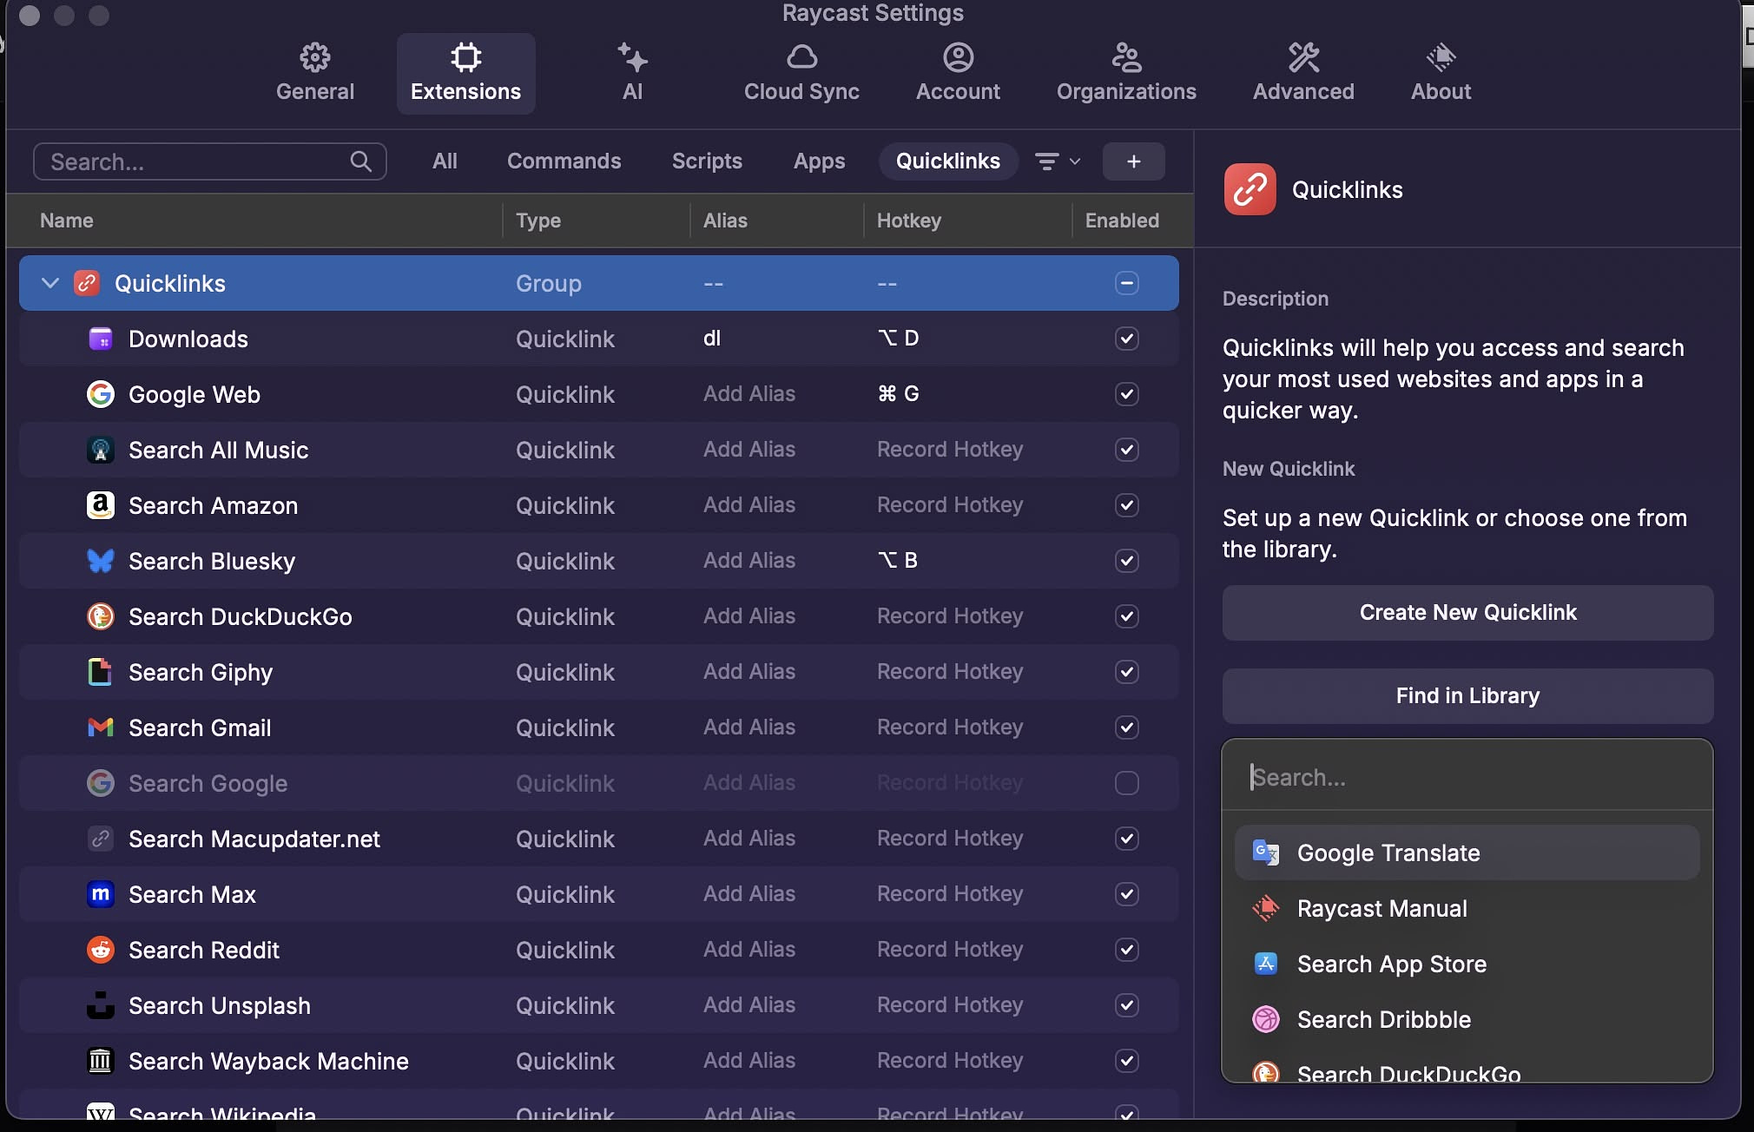Open the General settings tab
1754x1132 pixels.
(x=314, y=73)
